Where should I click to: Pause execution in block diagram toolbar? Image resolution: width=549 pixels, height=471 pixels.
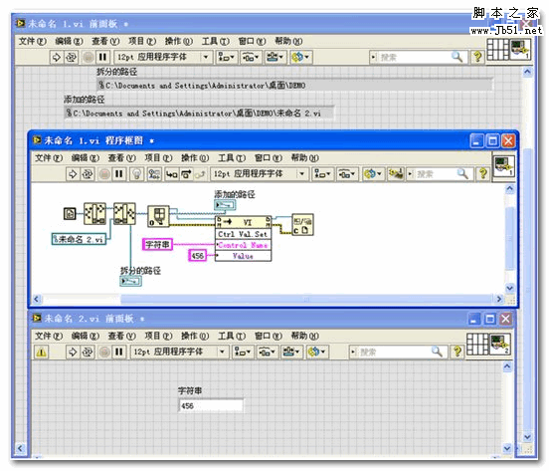(x=119, y=174)
